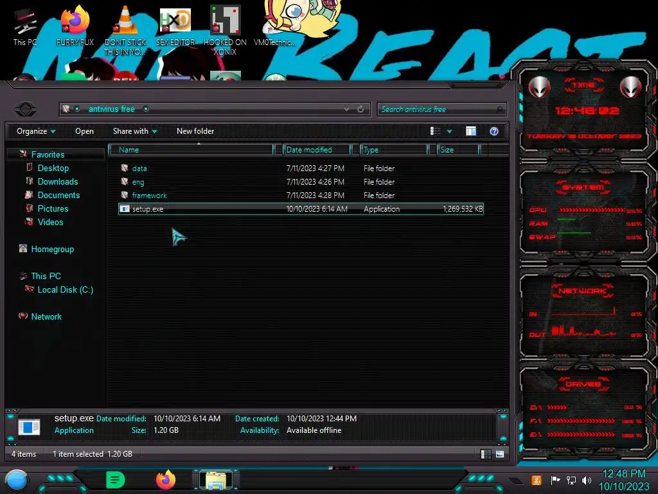Click New folder in the toolbar
Image resolution: width=658 pixels, height=494 pixels.
(x=195, y=131)
